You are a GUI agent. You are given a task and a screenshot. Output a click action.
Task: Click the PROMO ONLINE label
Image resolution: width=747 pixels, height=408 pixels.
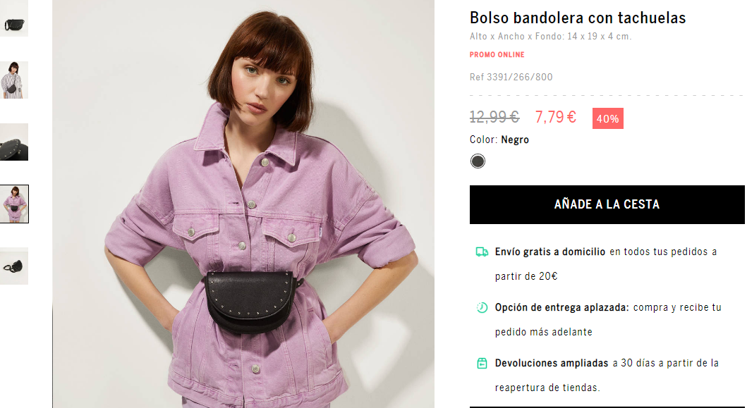[497, 55]
